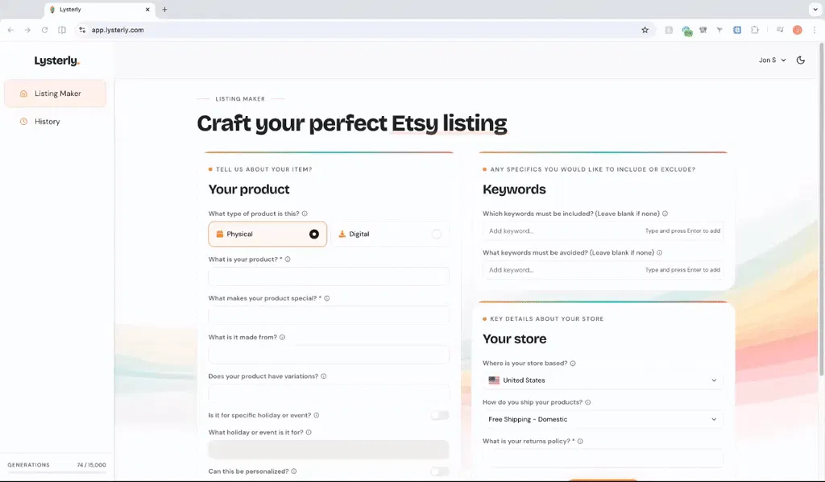Click the page vertical scrollbar
This screenshot has height=482, width=825.
click(821, 210)
